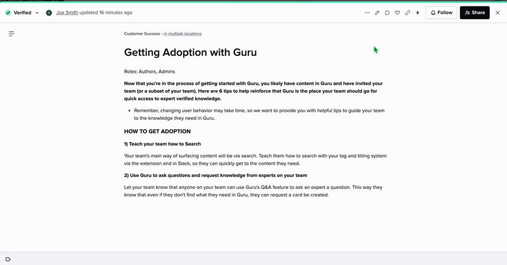507x265 pixels.
Task: Click the lightning bolt icon
Action: click(x=418, y=13)
